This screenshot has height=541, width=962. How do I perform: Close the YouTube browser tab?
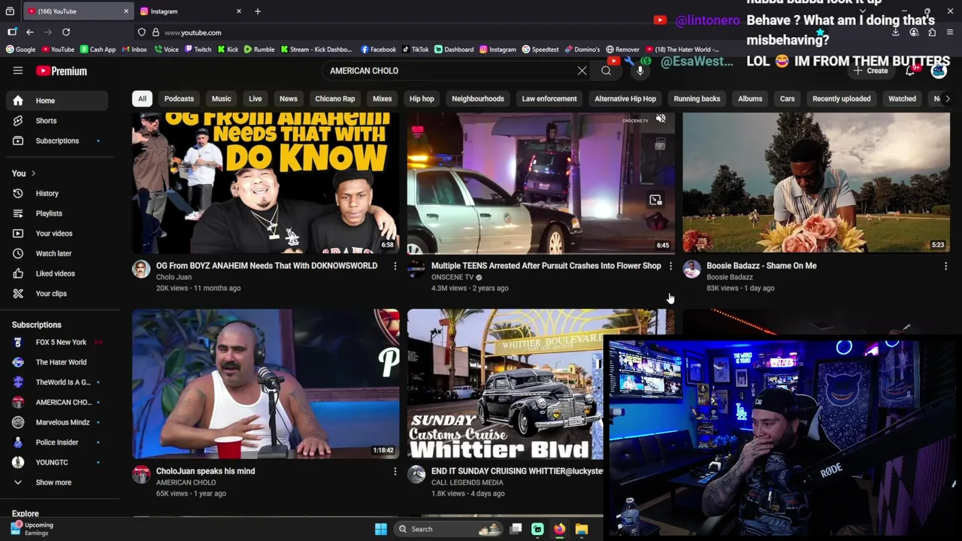pos(126,11)
